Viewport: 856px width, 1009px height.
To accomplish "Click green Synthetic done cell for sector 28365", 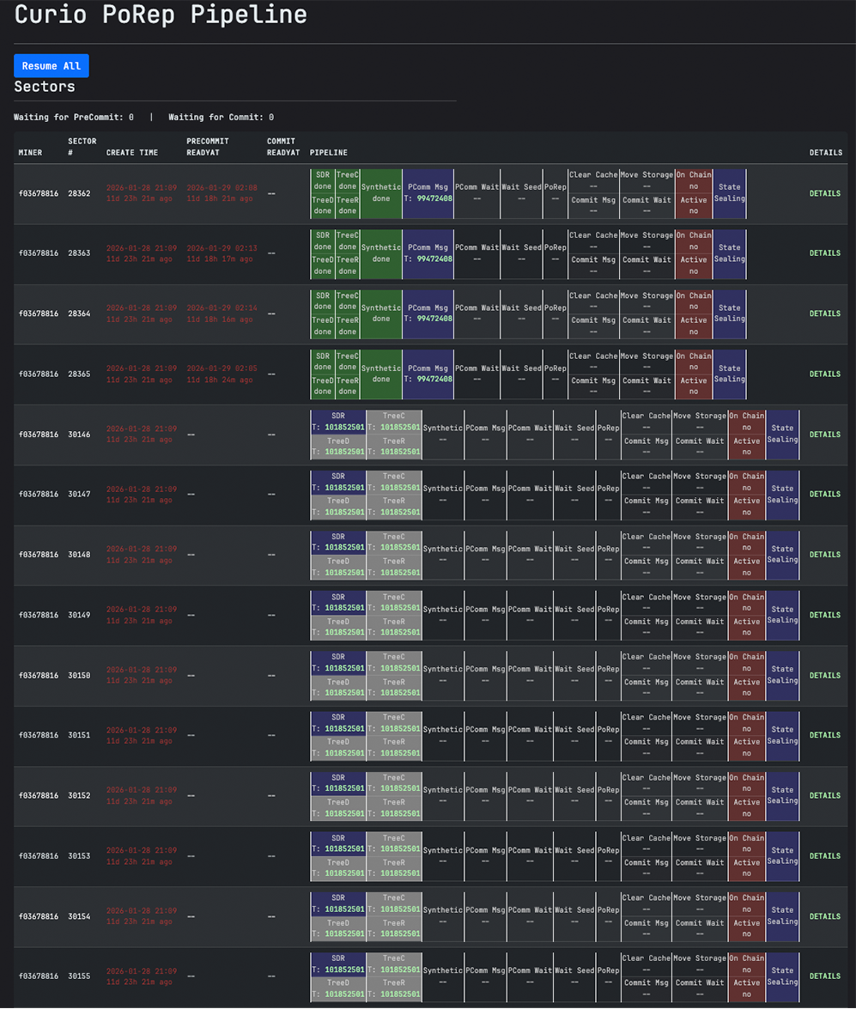I will 380,374.
